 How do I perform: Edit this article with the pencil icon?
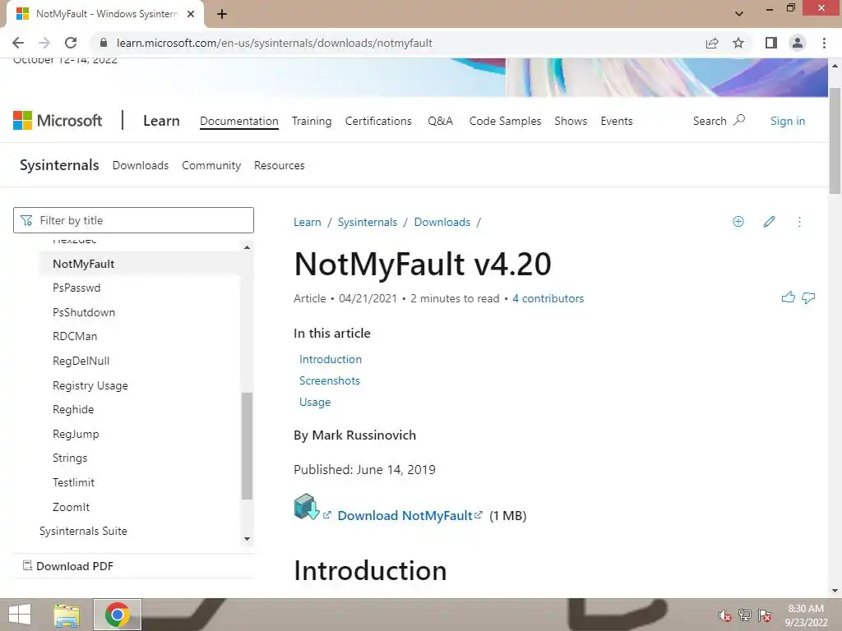click(769, 222)
